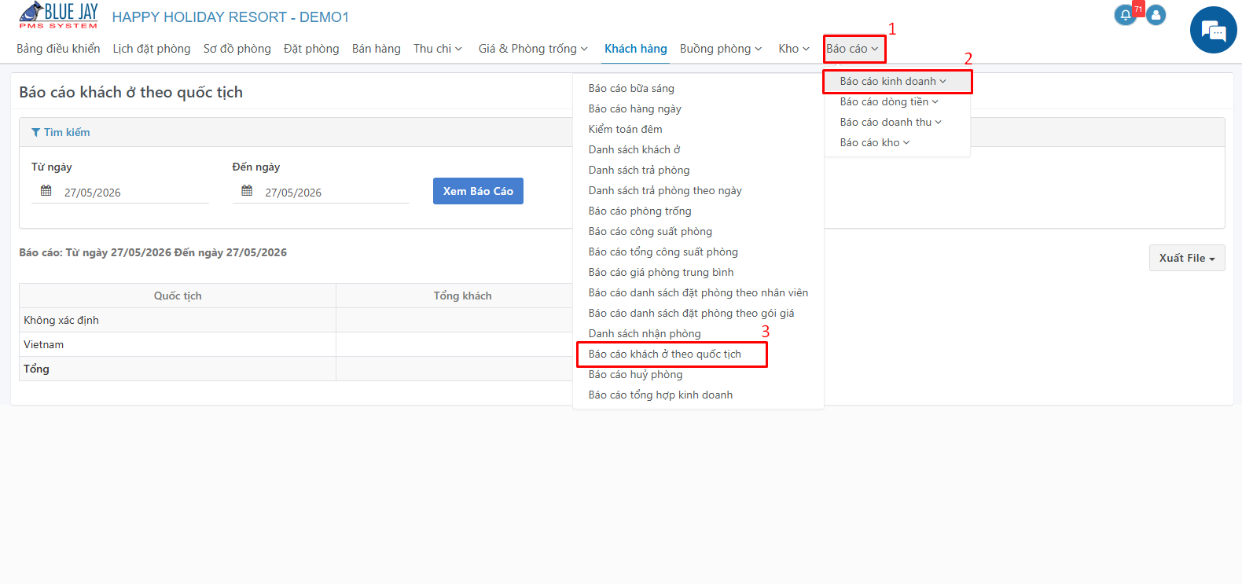
Task: Open the Xuất File export dropdown
Action: point(1187,258)
